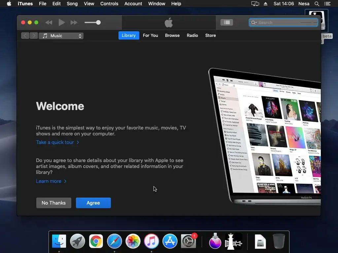Open the Window menu
Viewport: 338px width, 253px height.
click(157, 4)
